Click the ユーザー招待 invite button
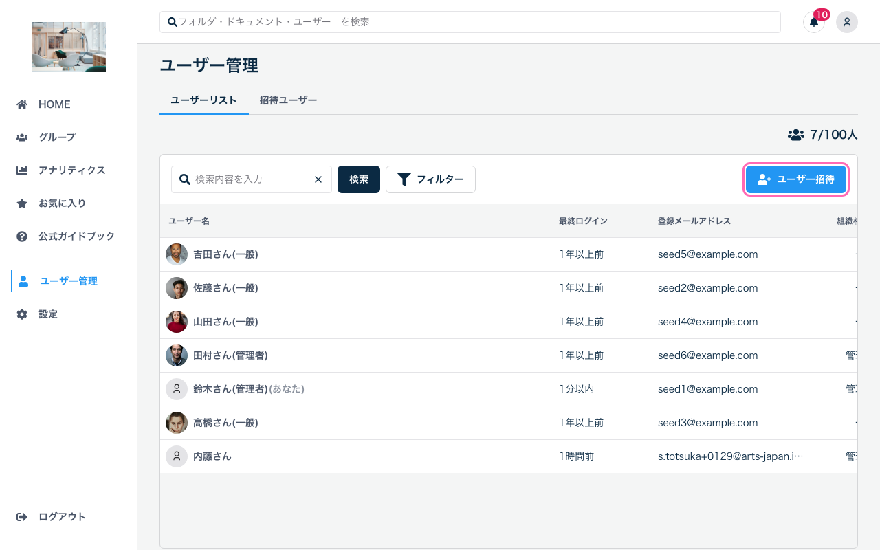Image resolution: width=880 pixels, height=550 pixels. (795, 179)
